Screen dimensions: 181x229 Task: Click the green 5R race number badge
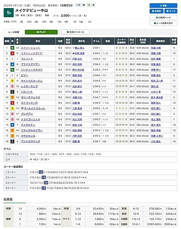tap(9, 12)
